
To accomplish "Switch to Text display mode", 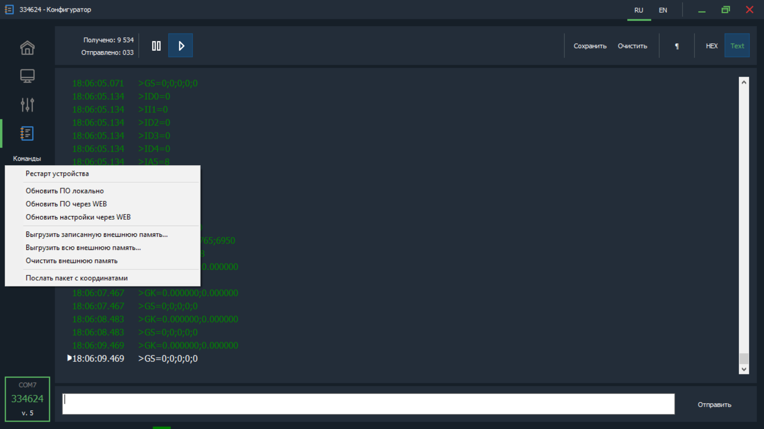I will tap(737, 46).
